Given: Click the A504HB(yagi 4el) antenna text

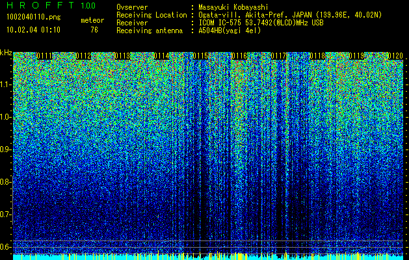Looking at the screenshot, I should click(230, 31).
